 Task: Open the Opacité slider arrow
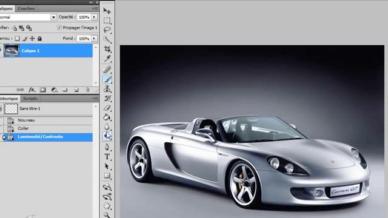pos(95,17)
